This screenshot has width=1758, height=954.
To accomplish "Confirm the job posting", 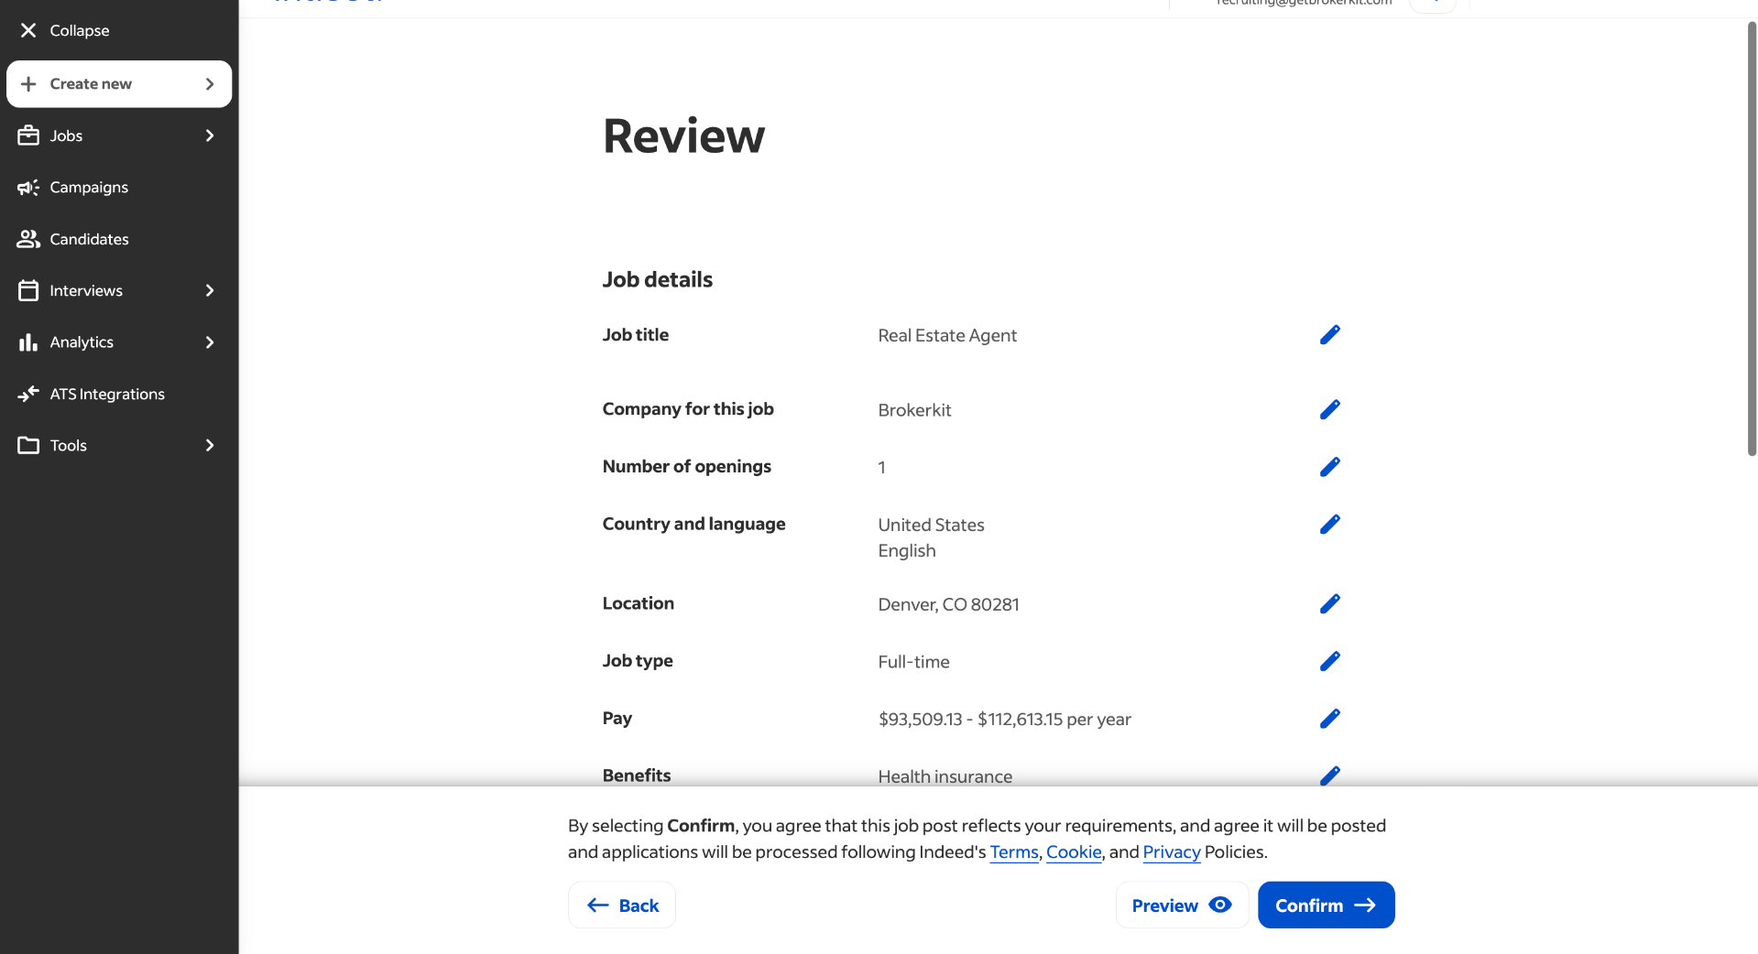I will (x=1326, y=905).
